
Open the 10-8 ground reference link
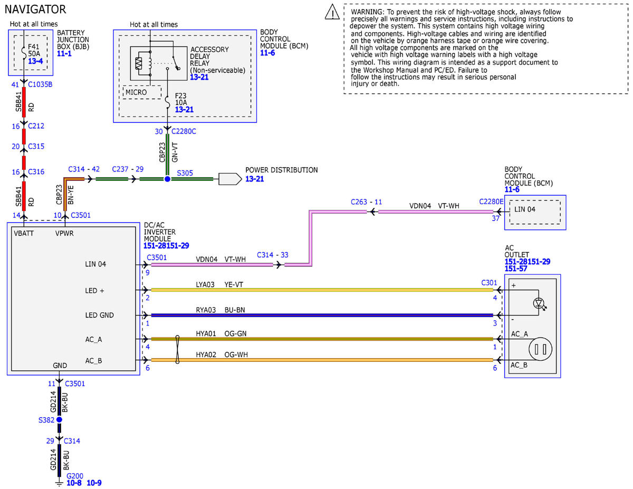(x=74, y=483)
